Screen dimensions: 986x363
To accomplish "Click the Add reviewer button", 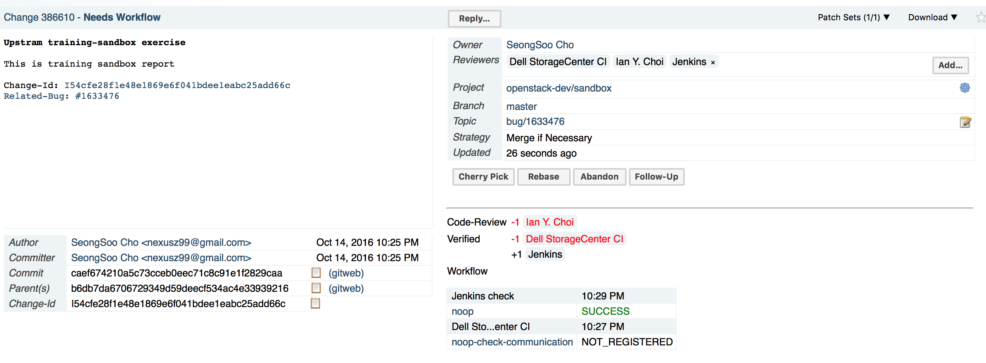I will tap(950, 65).
